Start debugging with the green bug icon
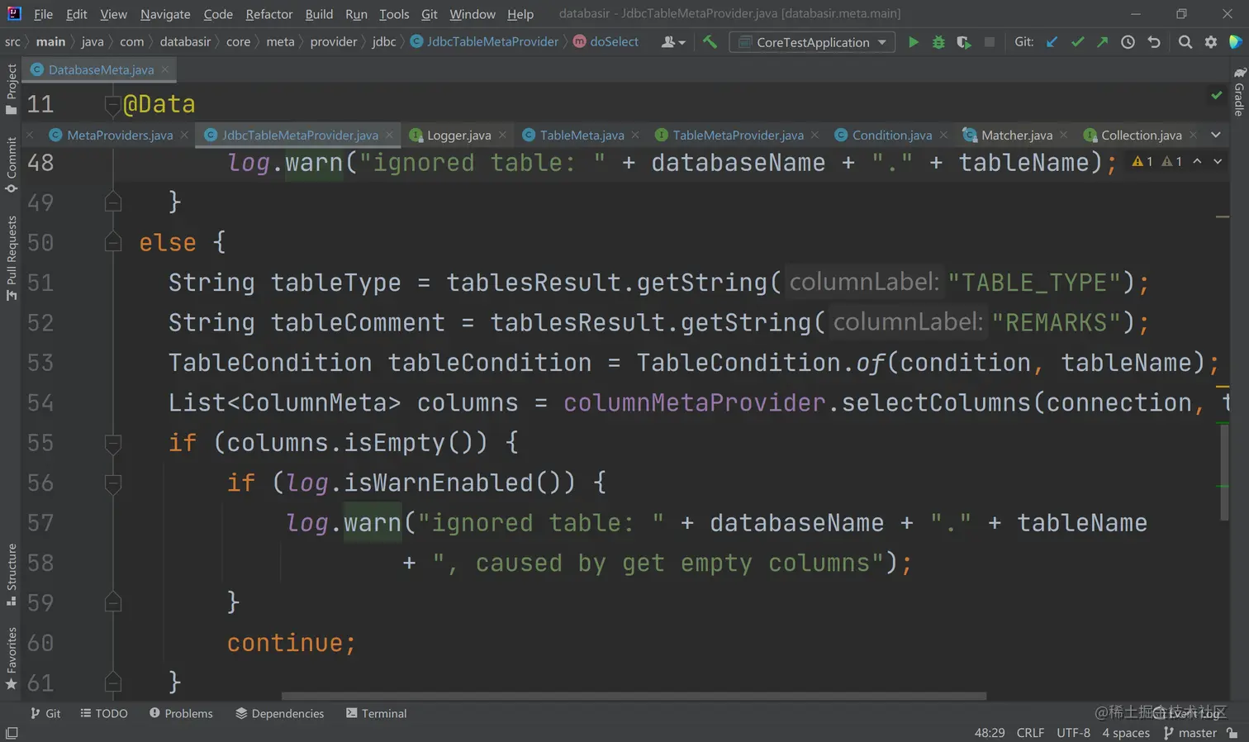The image size is (1249, 742). (938, 42)
